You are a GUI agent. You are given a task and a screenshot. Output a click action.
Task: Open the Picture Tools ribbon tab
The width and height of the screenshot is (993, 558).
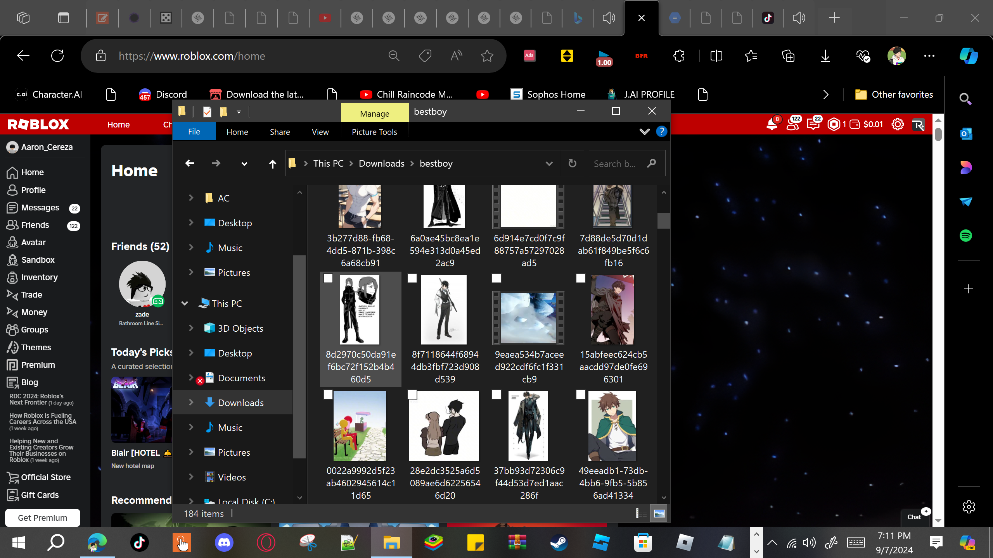pos(374,132)
